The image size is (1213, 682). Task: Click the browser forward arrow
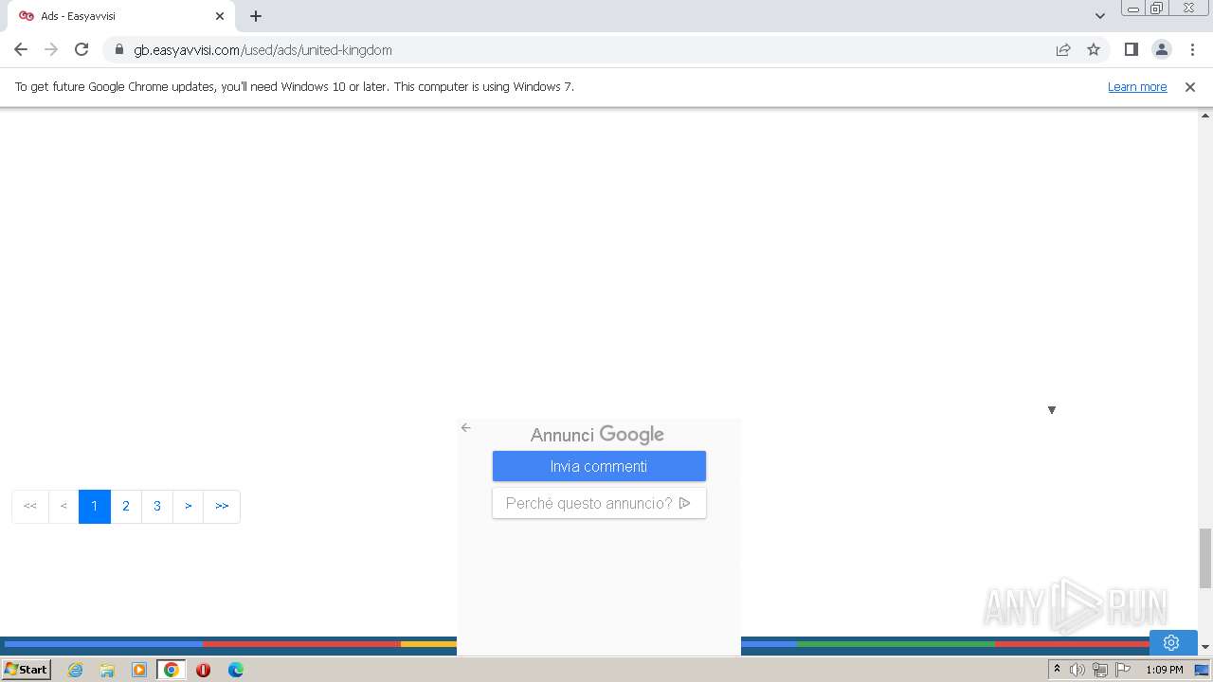(51, 49)
